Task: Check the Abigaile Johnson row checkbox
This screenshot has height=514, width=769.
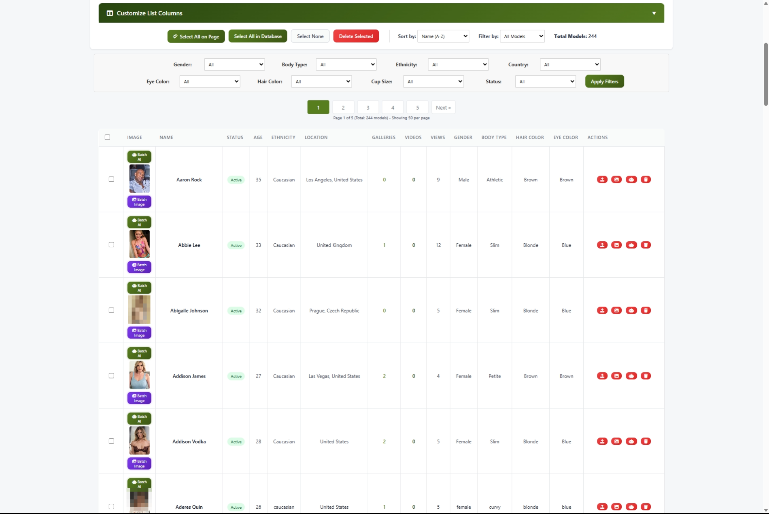Action: click(111, 310)
